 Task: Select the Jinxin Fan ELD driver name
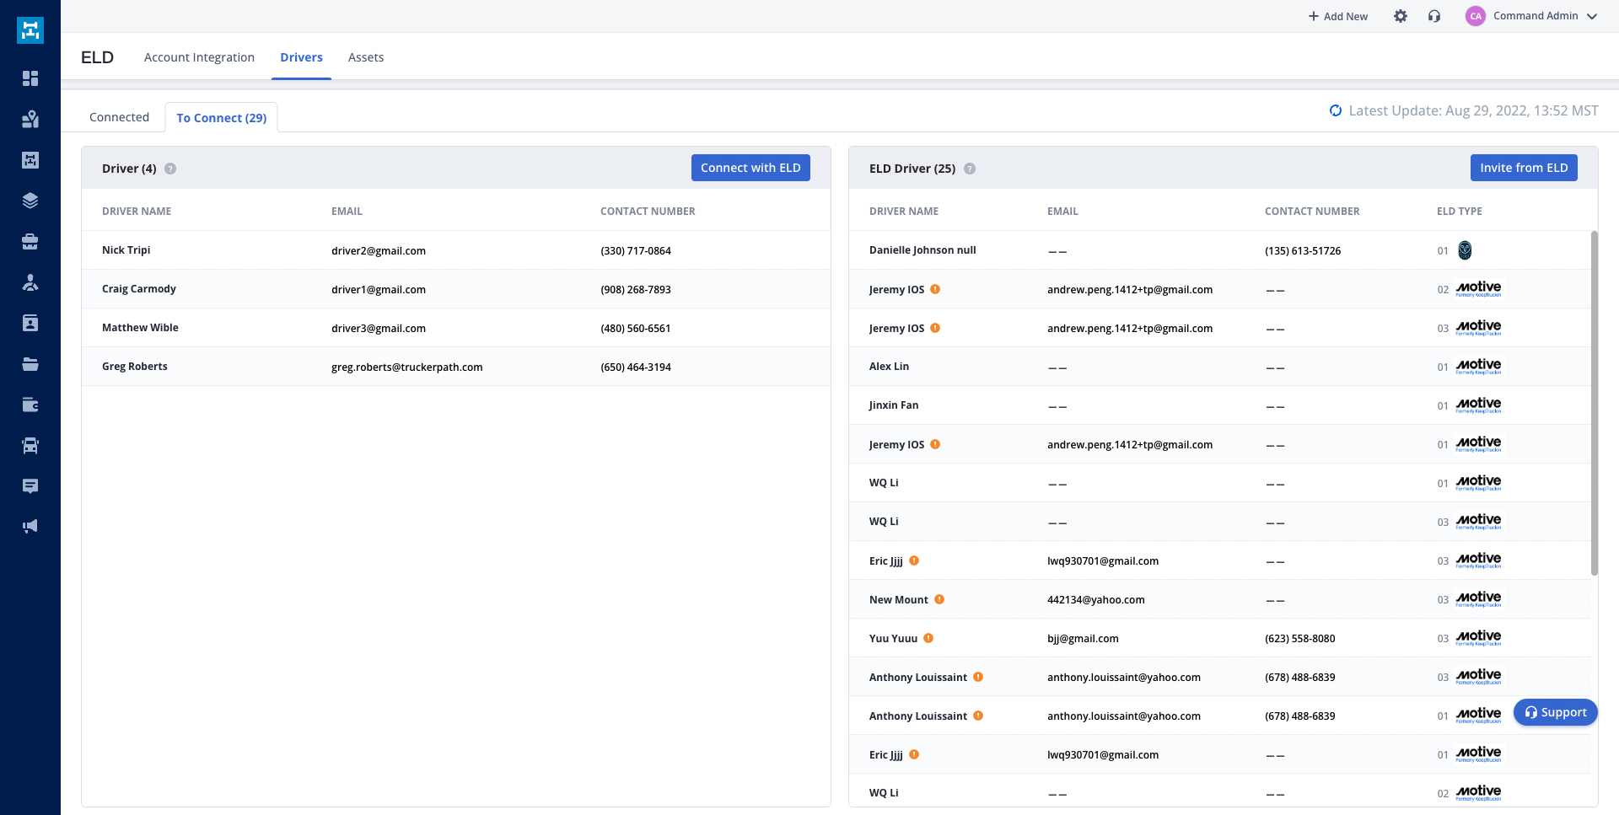[x=894, y=405]
